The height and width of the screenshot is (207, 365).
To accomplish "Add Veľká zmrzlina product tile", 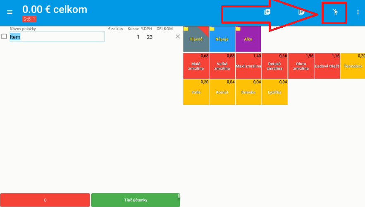I will [x=222, y=66].
